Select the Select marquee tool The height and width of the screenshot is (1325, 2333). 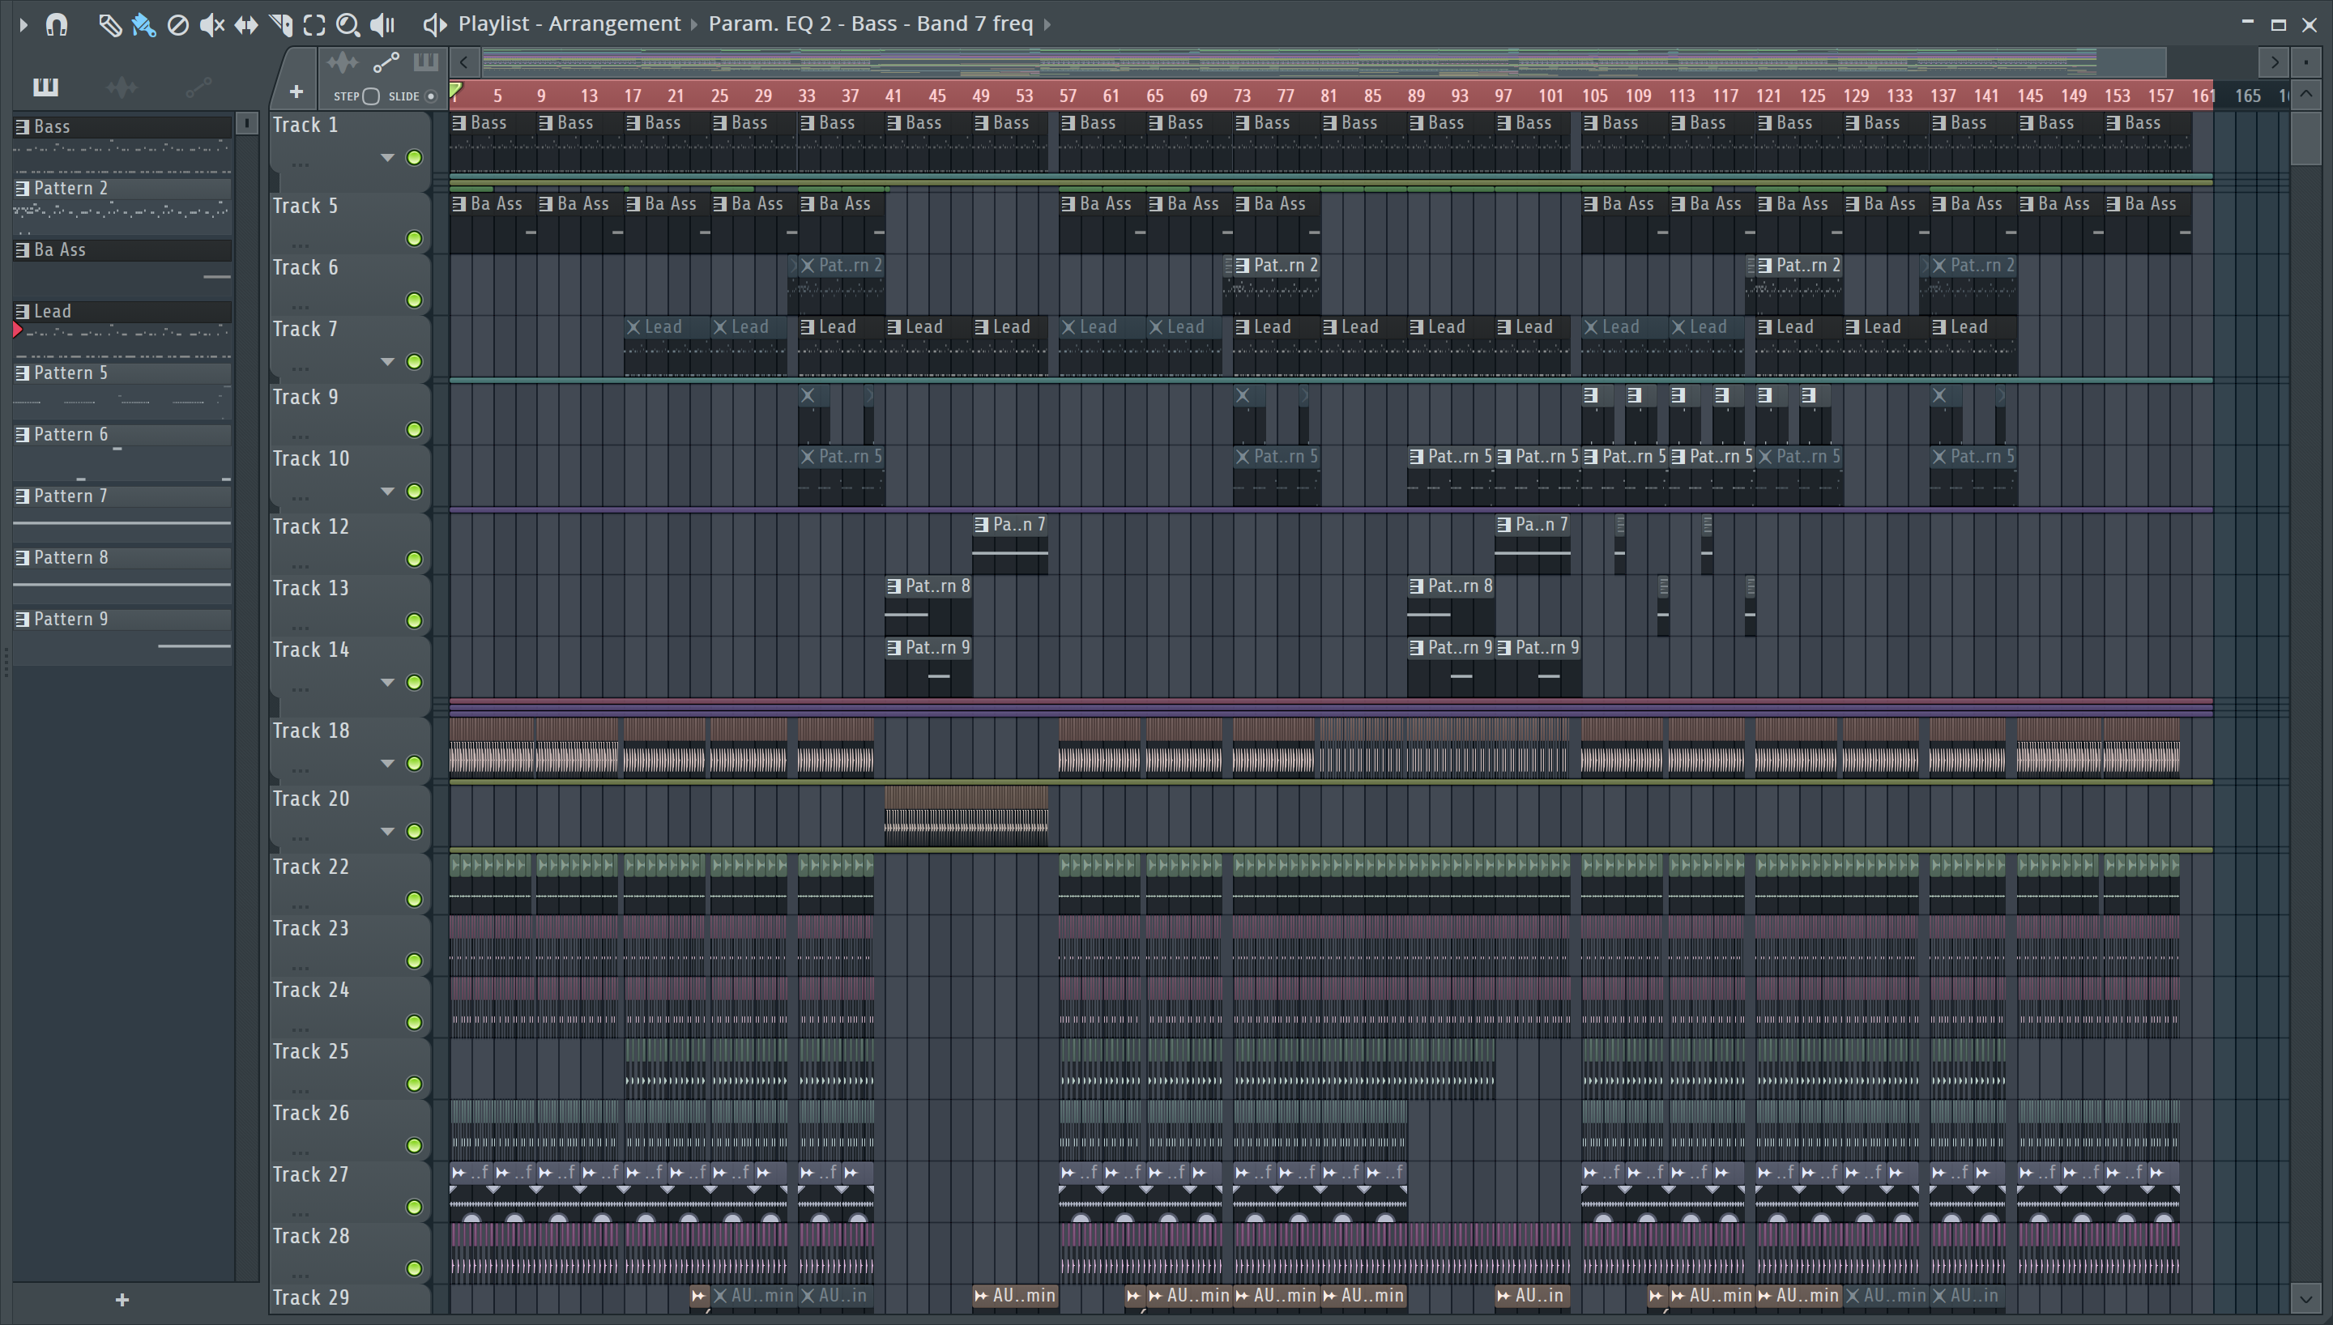[314, 24]
